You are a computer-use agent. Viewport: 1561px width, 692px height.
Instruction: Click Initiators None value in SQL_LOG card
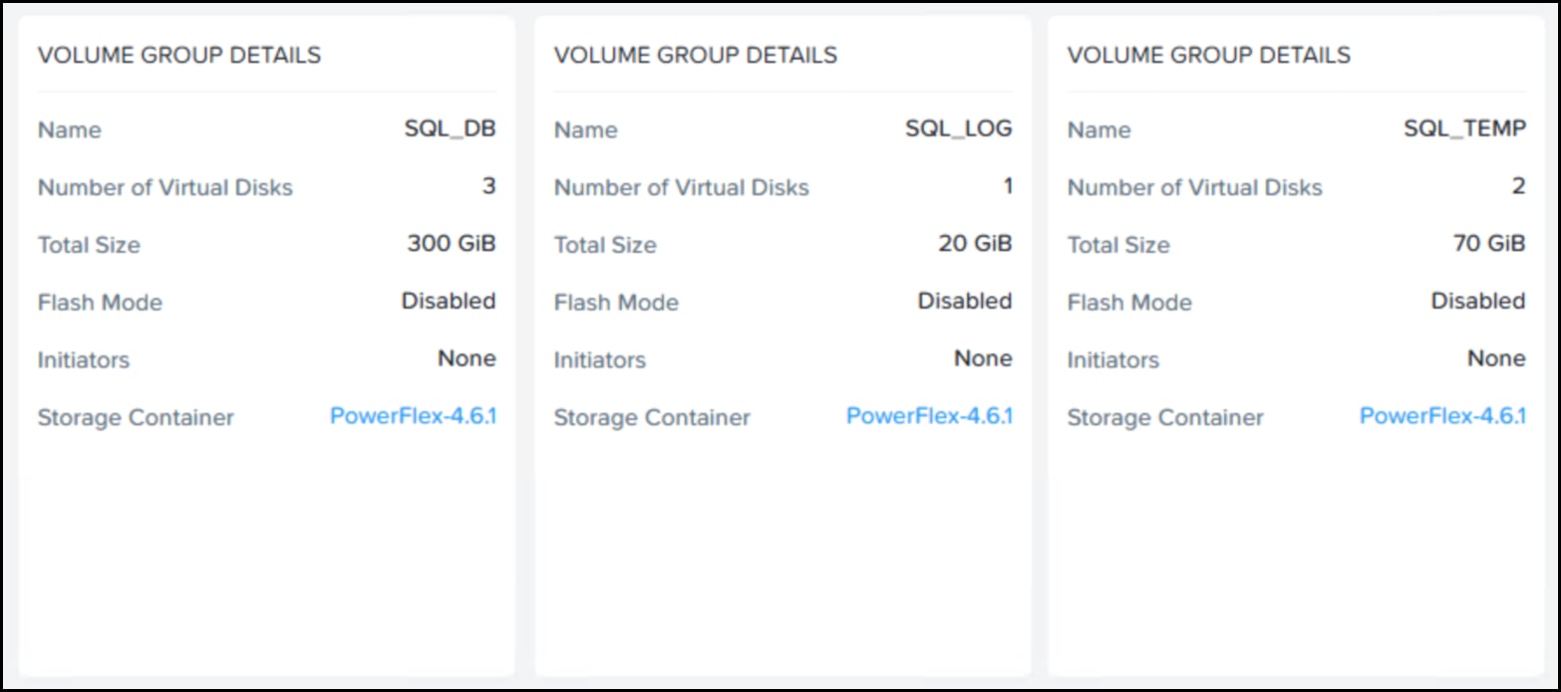pos(983,358)
